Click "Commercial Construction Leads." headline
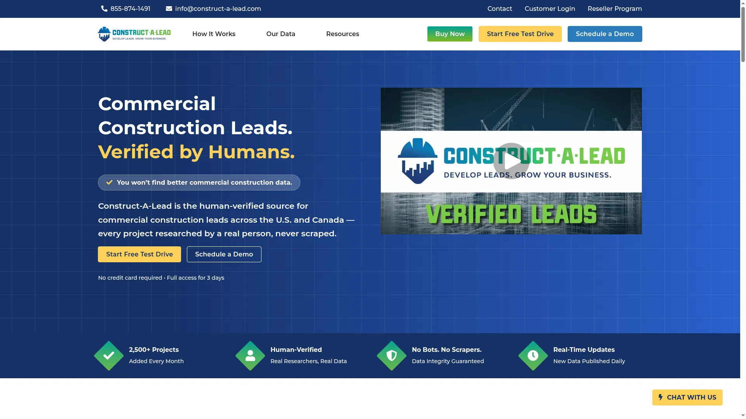 195,116
